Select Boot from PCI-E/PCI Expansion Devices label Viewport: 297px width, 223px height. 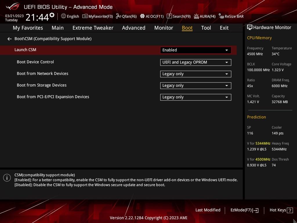tap(53, 97)
